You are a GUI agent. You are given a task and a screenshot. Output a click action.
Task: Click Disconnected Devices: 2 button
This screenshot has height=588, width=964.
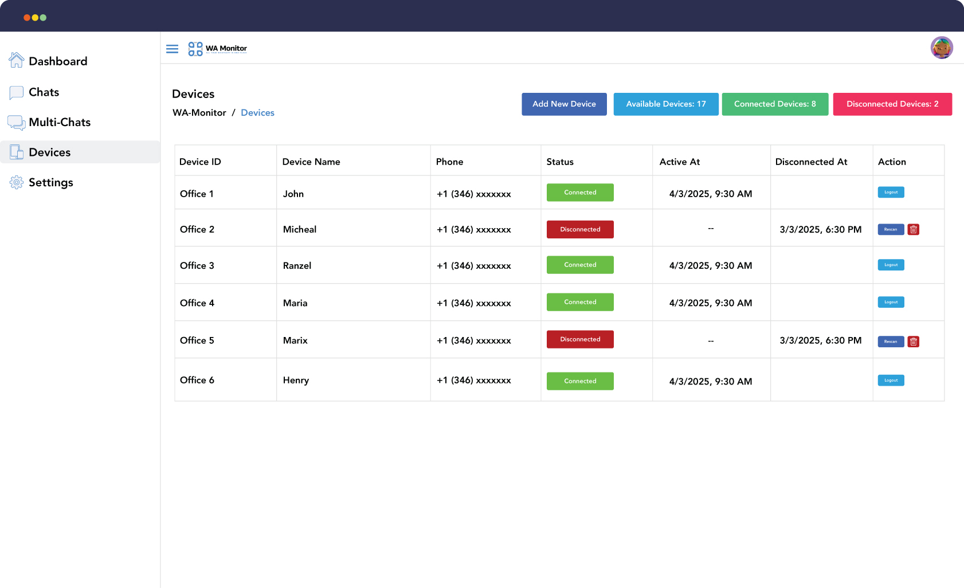(x=892, y=104)
